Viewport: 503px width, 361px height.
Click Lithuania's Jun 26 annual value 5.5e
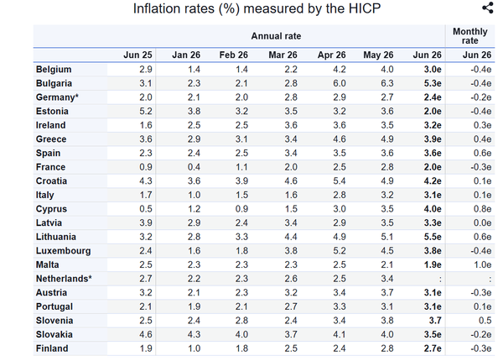[433, 237]
